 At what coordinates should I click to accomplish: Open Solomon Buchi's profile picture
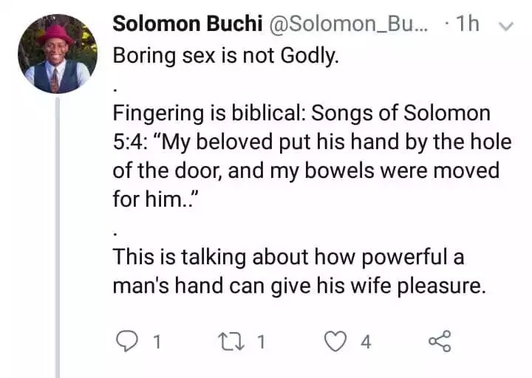click(58, 54)
